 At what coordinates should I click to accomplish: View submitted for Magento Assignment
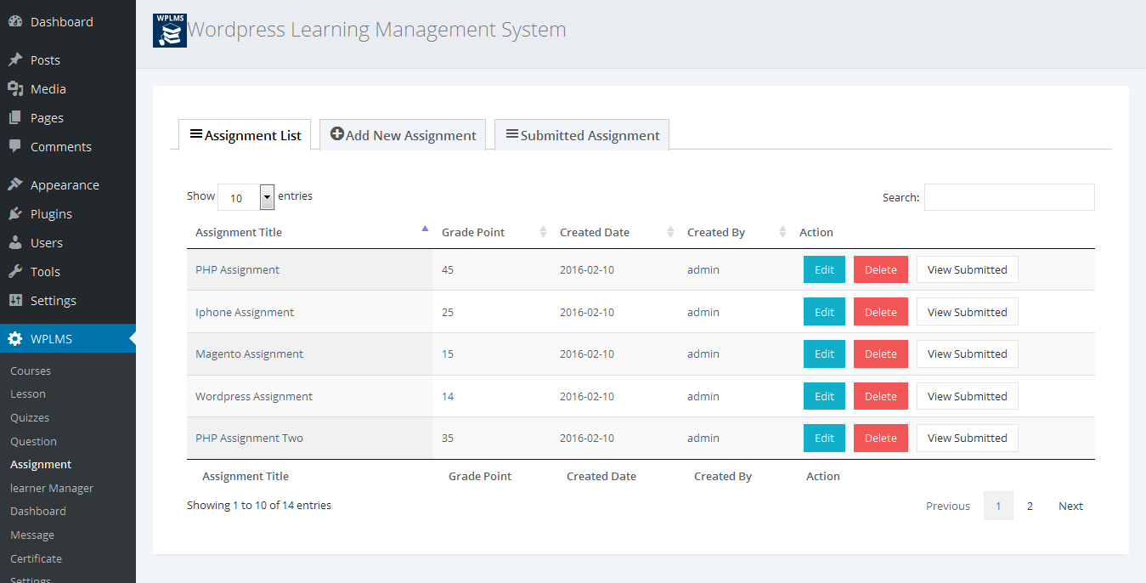[x=967, y=354]
